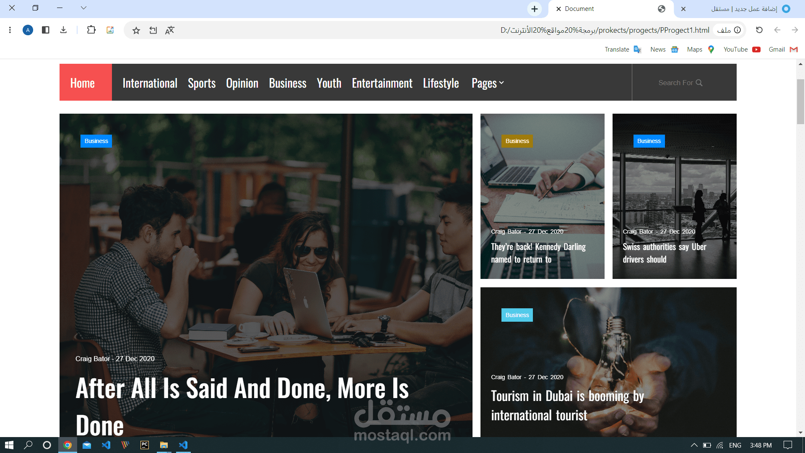Click the reload page icon
The width and height of the screenshot is (805, 453).
click(759, 30)
